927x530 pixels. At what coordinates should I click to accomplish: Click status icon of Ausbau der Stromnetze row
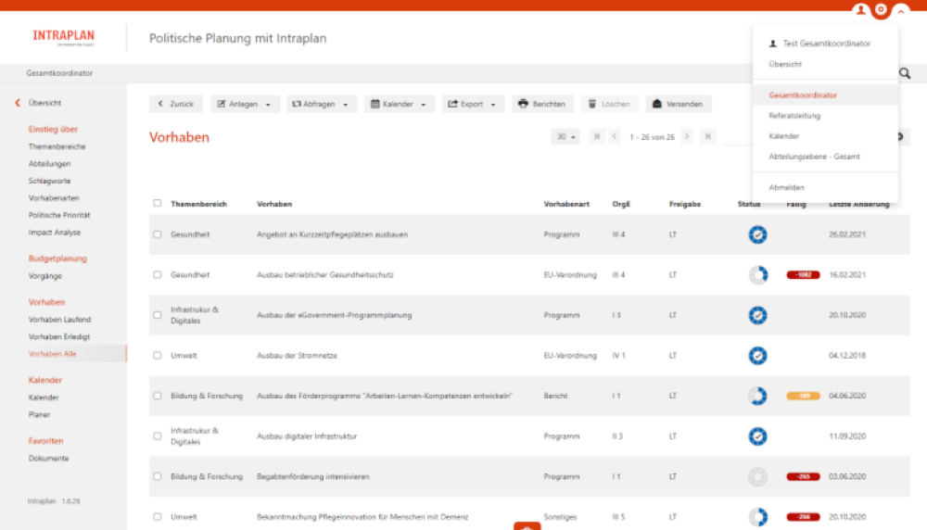coord(757,356)
